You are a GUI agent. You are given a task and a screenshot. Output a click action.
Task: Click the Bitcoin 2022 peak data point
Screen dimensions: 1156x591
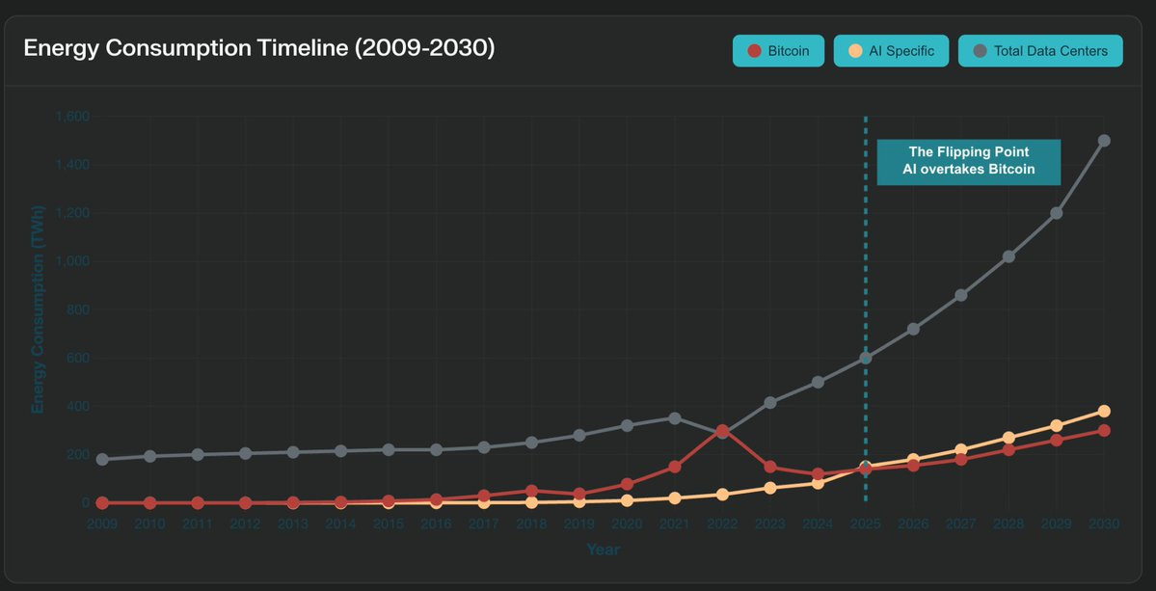point(722,430)
